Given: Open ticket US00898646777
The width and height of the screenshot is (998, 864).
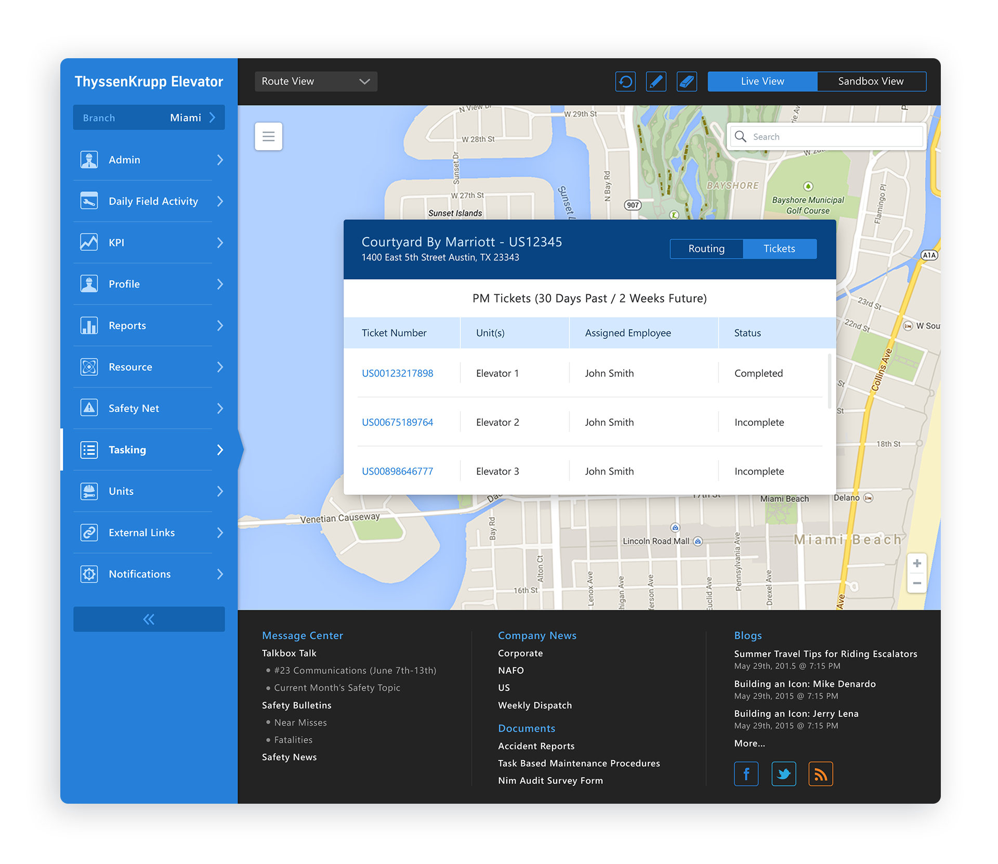Looking at the screenshot, I should 398,471.
